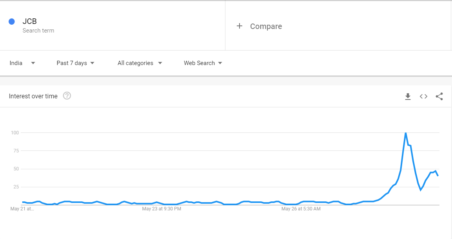Click the May 23 at 9:30 PM label
452x239 pixels.
[x=162, y=209]
